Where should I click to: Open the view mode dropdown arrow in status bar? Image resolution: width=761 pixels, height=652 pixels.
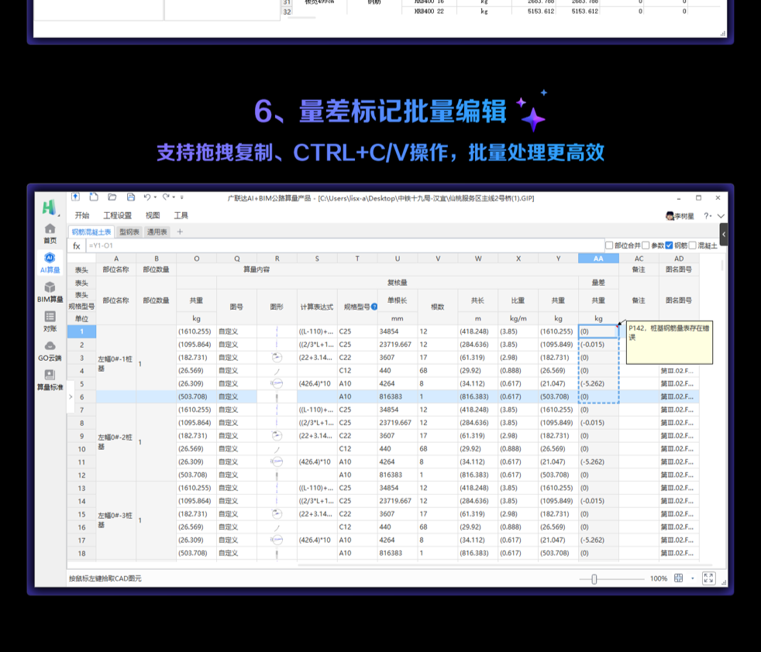pos(693,578)
